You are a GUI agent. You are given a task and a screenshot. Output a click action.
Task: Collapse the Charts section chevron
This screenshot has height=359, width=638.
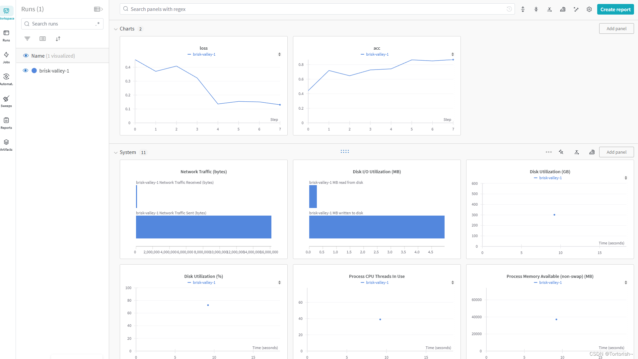click(x=116, y=29)
